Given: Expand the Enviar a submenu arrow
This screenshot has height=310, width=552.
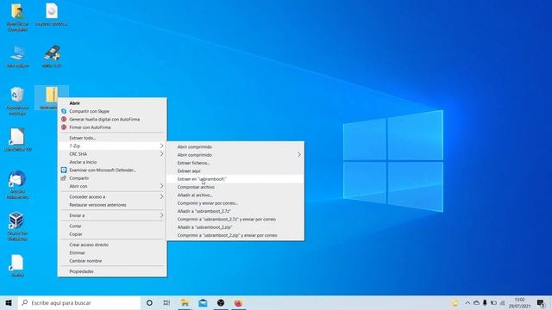Looking at the screenshot, I should tap(161, 215).
